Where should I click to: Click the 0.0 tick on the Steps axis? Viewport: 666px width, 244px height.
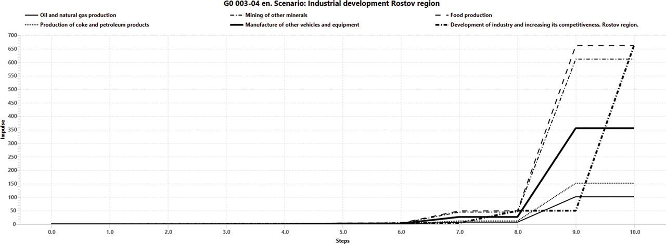(51, 232)
